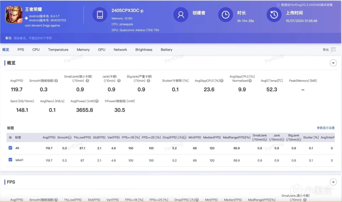Open 参数显示设置 parameter display settings
The width and height of the screenshot is (342, 202).
click(x=325, y=128)
